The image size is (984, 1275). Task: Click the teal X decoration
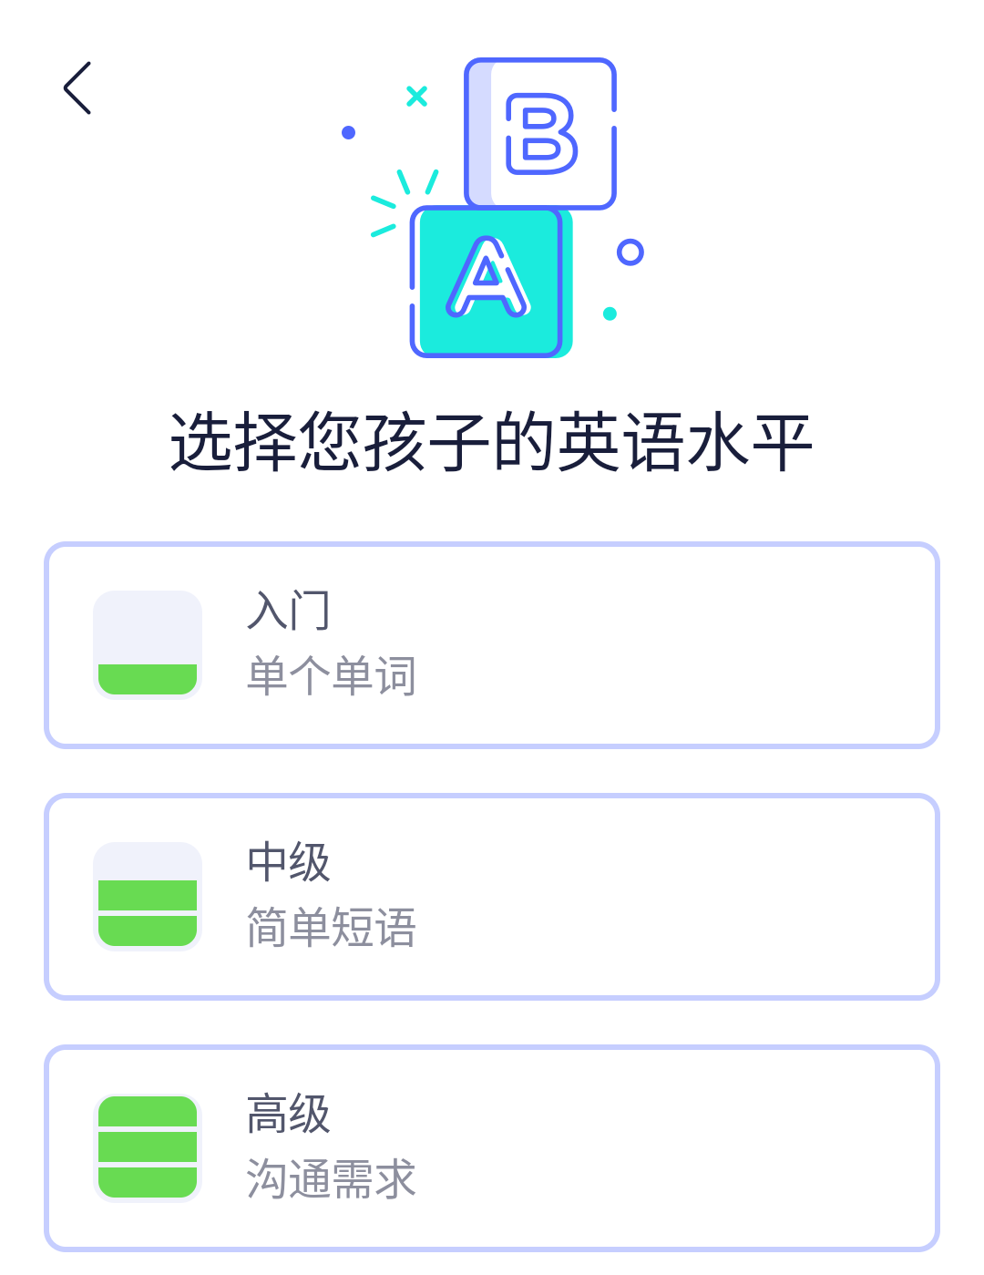coord(416,96)
